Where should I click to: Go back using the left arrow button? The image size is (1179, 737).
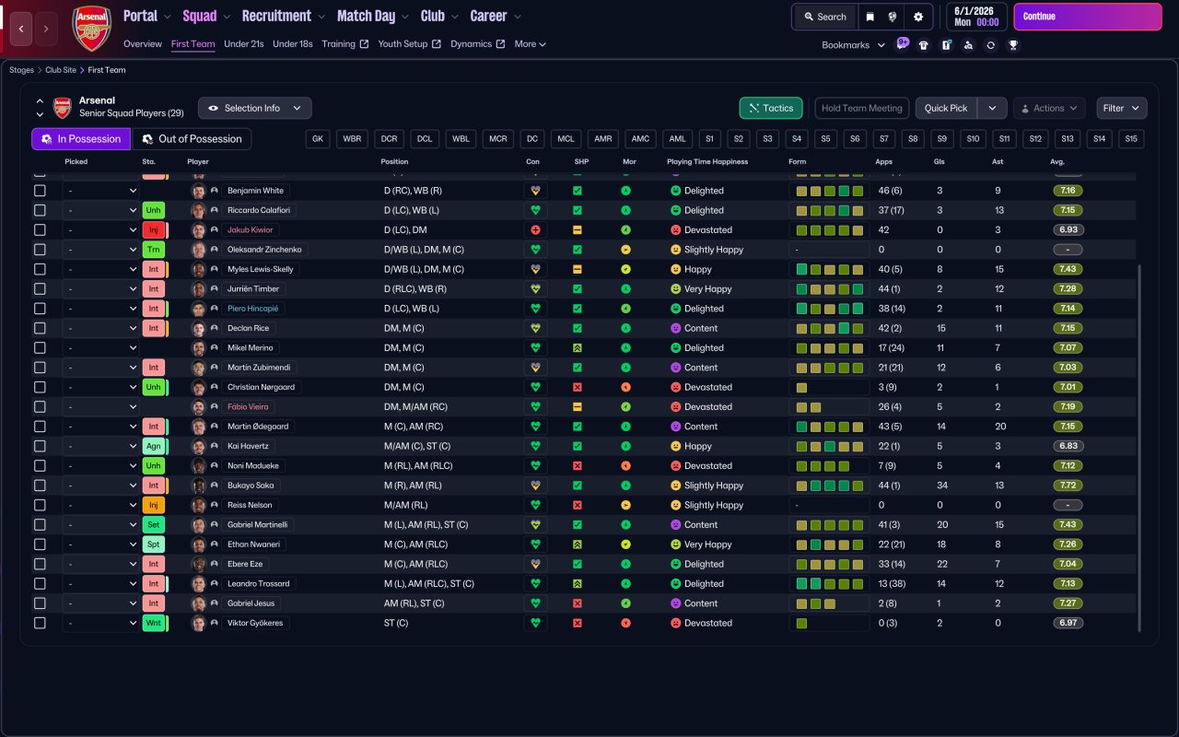(x=21, y=29)
